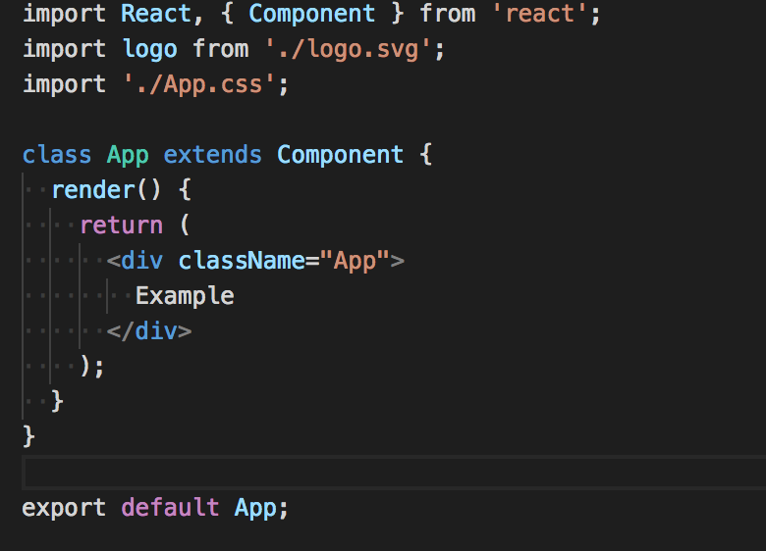Click the className attribute in div tag
766x551 pixels.
coord(242,261)
